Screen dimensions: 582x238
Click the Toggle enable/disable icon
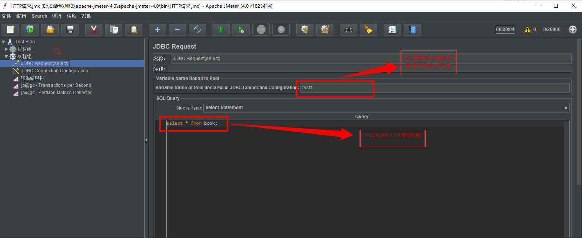coord(197,29)
